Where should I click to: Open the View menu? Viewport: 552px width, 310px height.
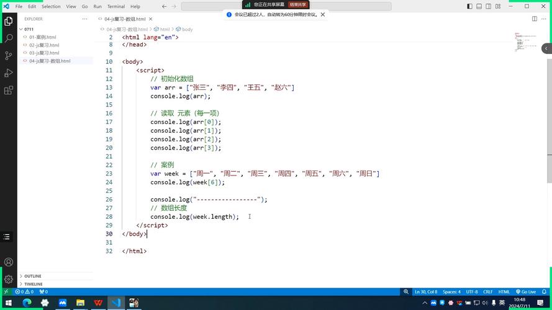[71, 6]
